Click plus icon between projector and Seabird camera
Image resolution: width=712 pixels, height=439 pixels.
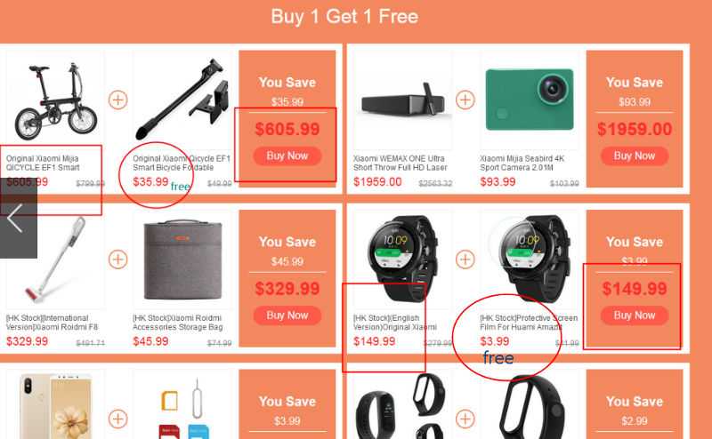465,100
